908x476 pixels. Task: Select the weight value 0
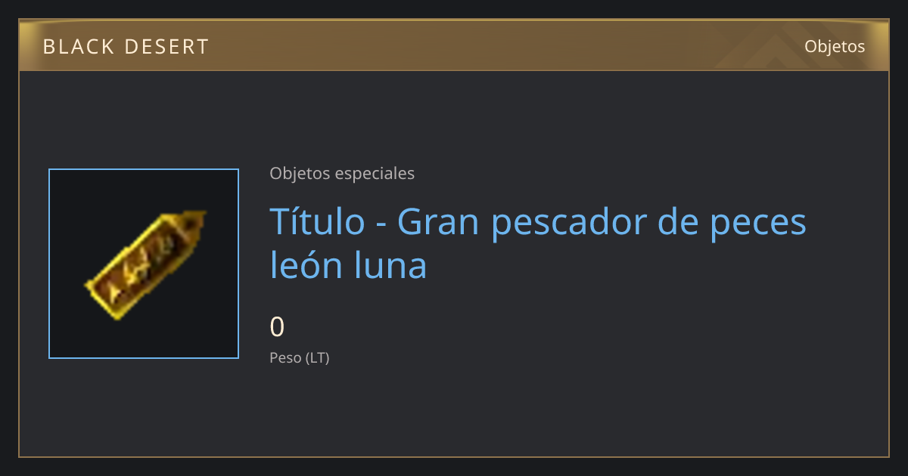tap(278, 327)
